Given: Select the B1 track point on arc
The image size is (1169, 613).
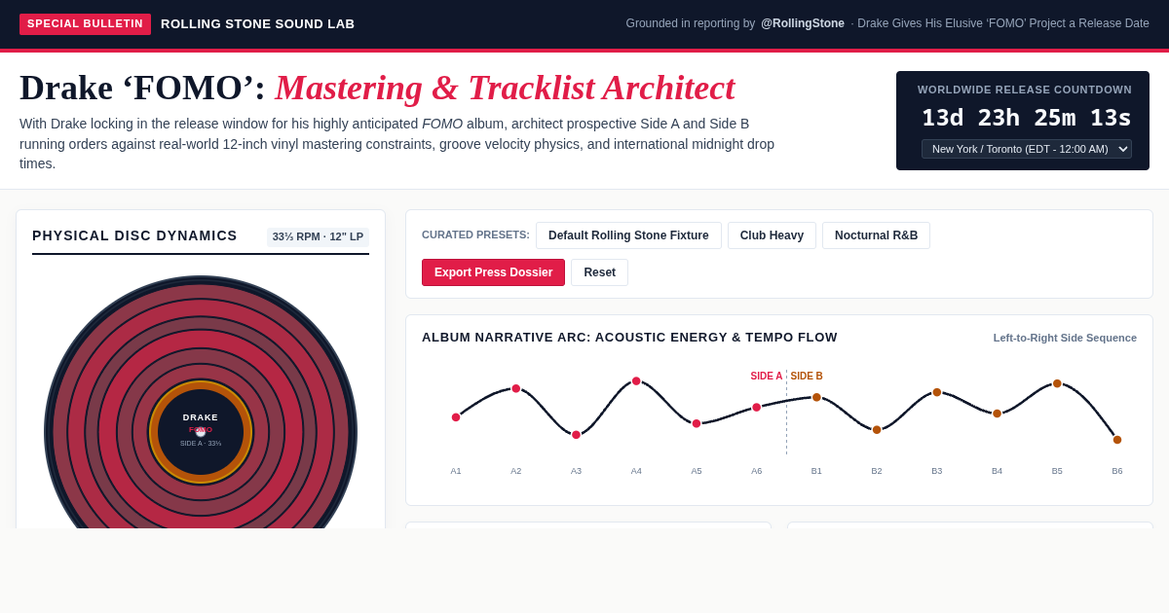Looking at the screenshot, I should tap(816, 397).
